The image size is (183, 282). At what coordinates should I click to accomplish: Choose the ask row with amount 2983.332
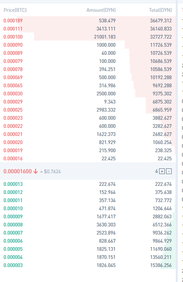88,110
